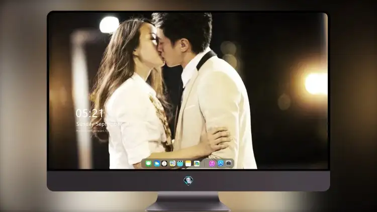Open the Weather app in the dock
Image resolution: width=377 pixels, height=212 pixels.
156,163
